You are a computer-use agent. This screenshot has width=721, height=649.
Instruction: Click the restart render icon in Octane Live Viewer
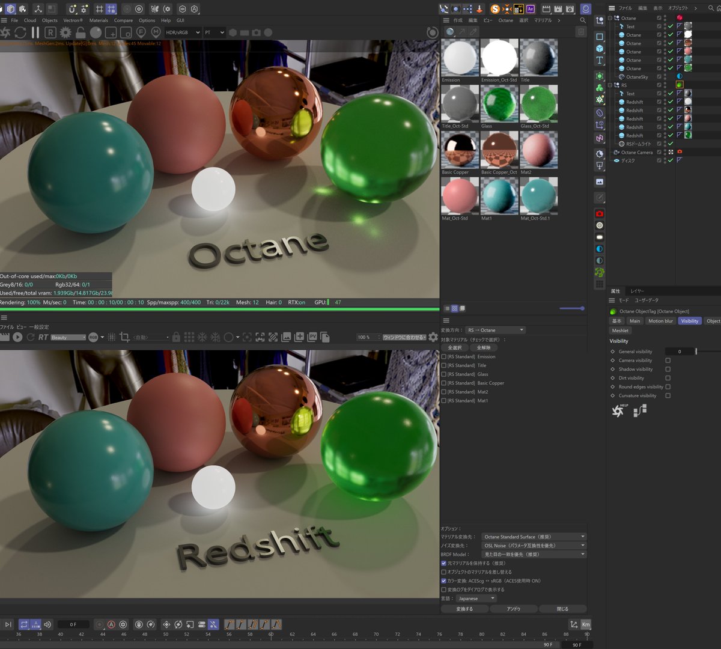point(20,32)
